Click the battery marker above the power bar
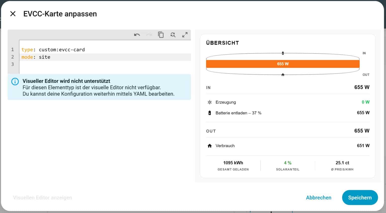 (x=283, y=53)
